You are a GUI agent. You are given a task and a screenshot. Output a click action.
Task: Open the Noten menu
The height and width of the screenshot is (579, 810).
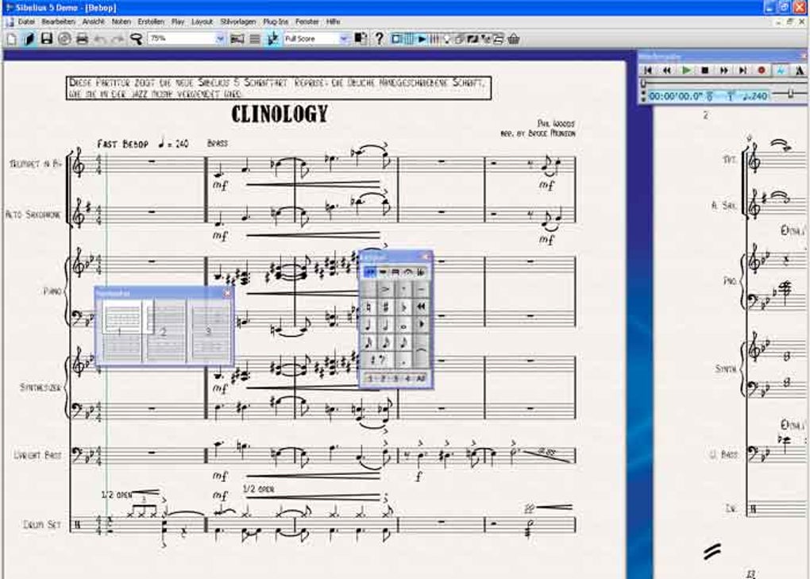point(121,21)
